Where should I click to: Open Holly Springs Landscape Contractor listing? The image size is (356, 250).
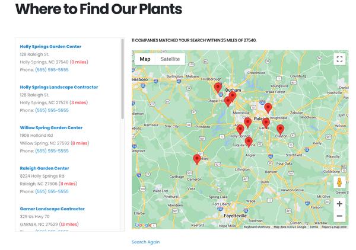pos(59,87)
